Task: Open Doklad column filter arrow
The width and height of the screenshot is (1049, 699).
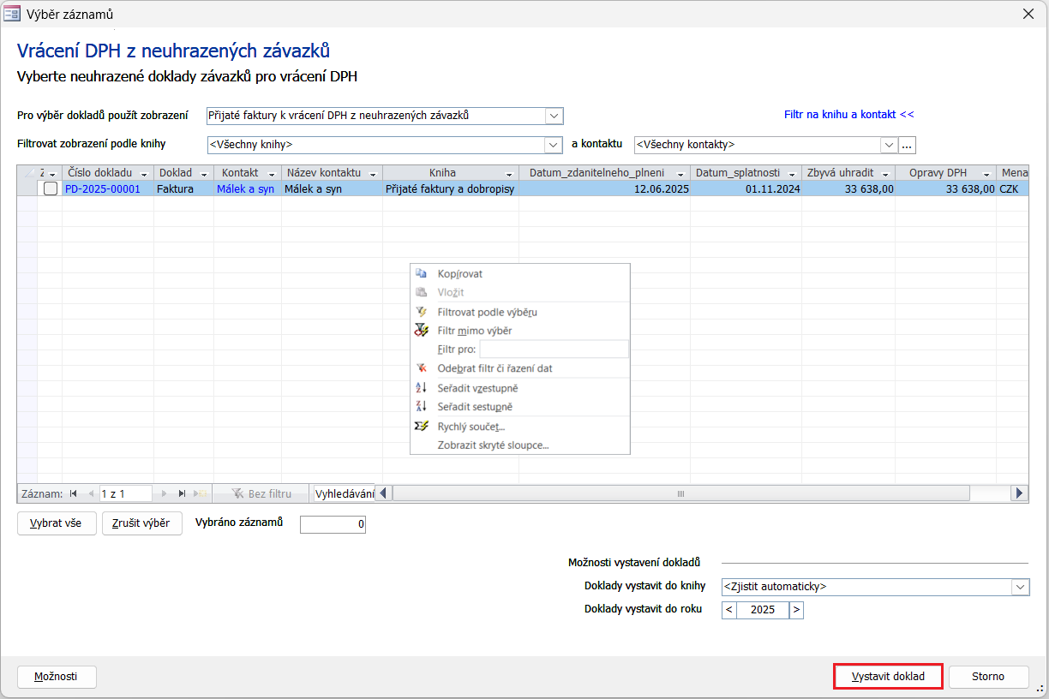Action: coord(204,173)
